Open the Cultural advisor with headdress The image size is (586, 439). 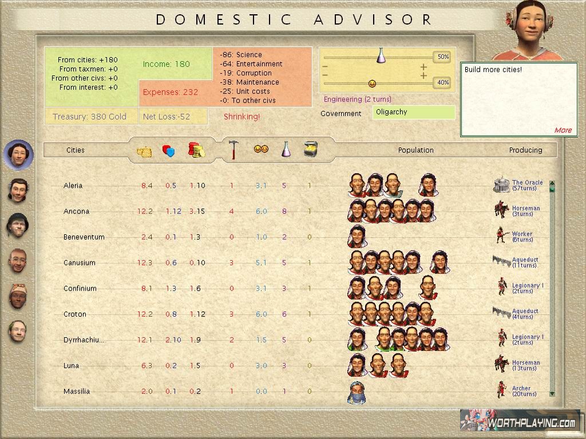(x=18, y=296)
